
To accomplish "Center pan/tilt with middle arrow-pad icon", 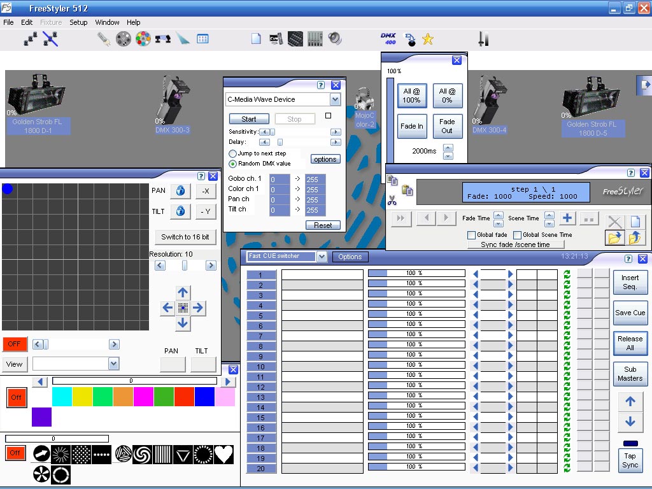I will pos(183,308).
